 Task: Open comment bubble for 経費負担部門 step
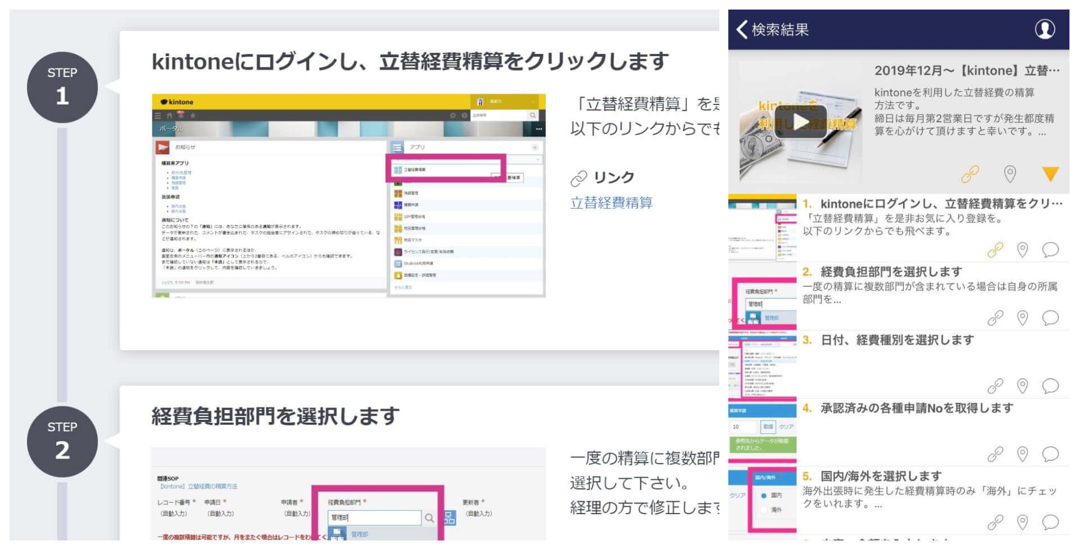click(1050, 318)
